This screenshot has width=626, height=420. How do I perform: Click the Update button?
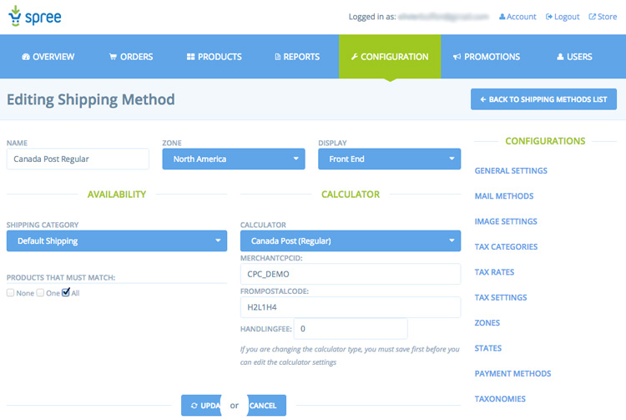coord(202,405)
